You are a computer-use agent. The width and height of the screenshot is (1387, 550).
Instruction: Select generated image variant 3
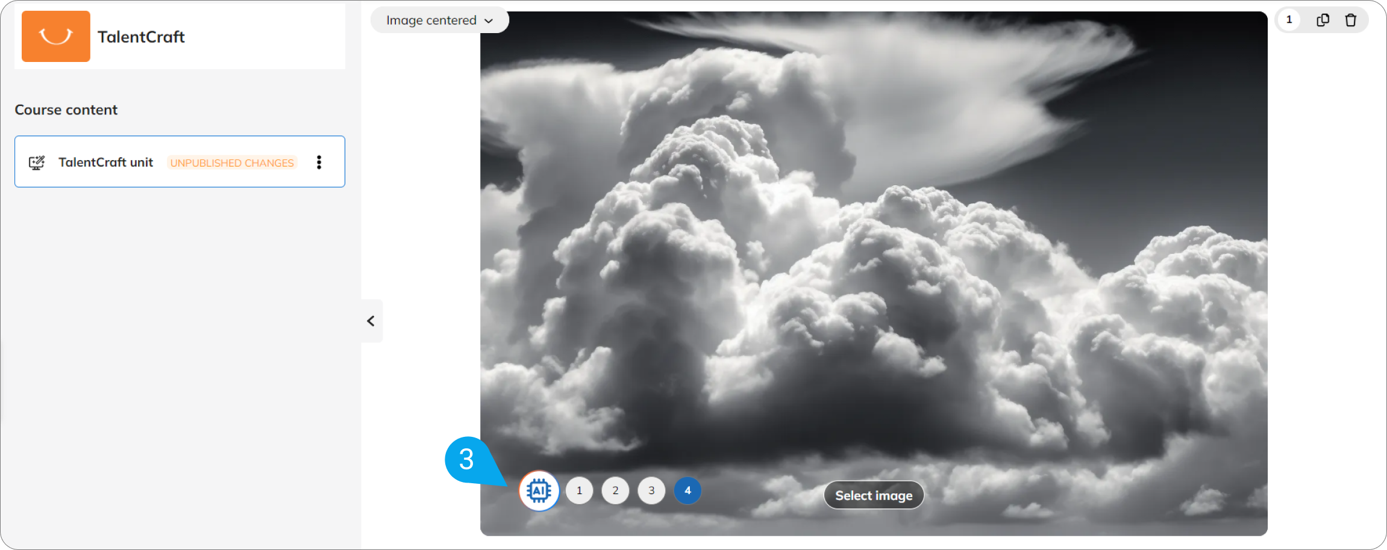coord(651,491)
